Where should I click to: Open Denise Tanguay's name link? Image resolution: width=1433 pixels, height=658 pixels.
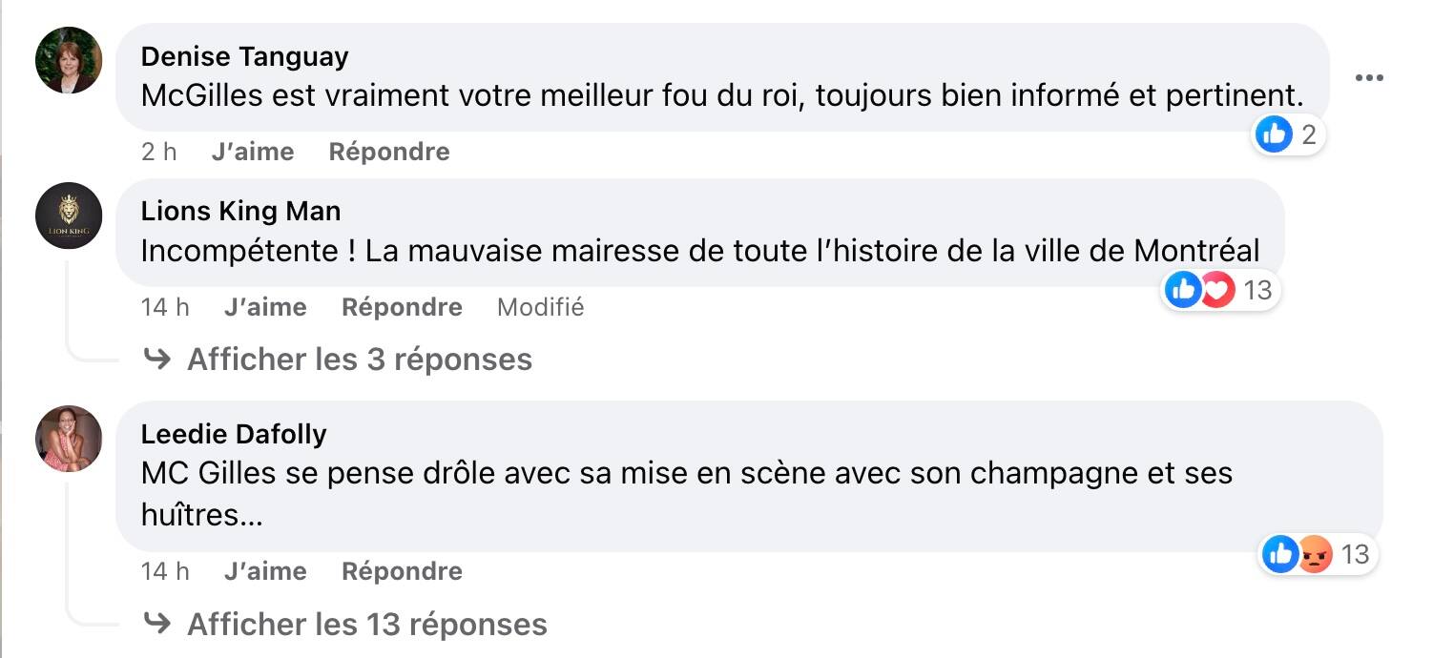coord(244,55)
